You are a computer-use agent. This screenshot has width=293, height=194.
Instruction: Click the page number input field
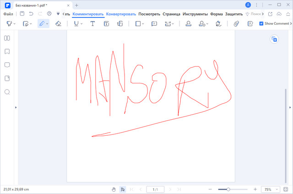click(155, 189)
